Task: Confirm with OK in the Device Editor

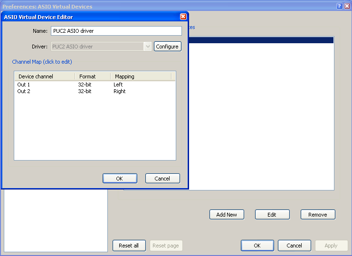Action: point(120,179)
